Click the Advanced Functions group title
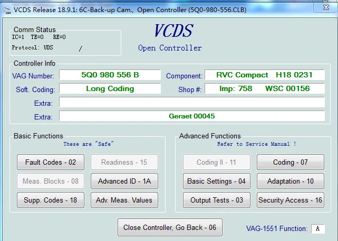The width and height of the screenshot is (338, 241). pos(210,136)
